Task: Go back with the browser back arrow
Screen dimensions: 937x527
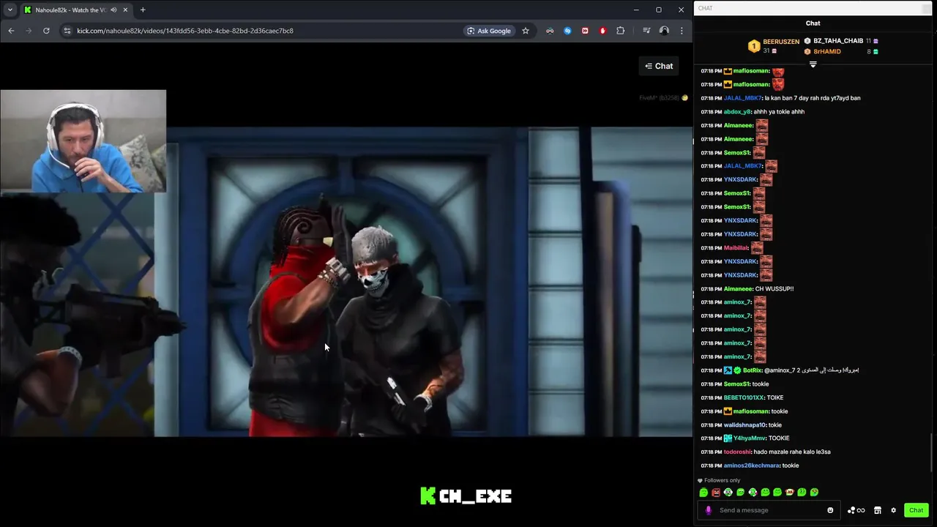Action: [11, 31]
